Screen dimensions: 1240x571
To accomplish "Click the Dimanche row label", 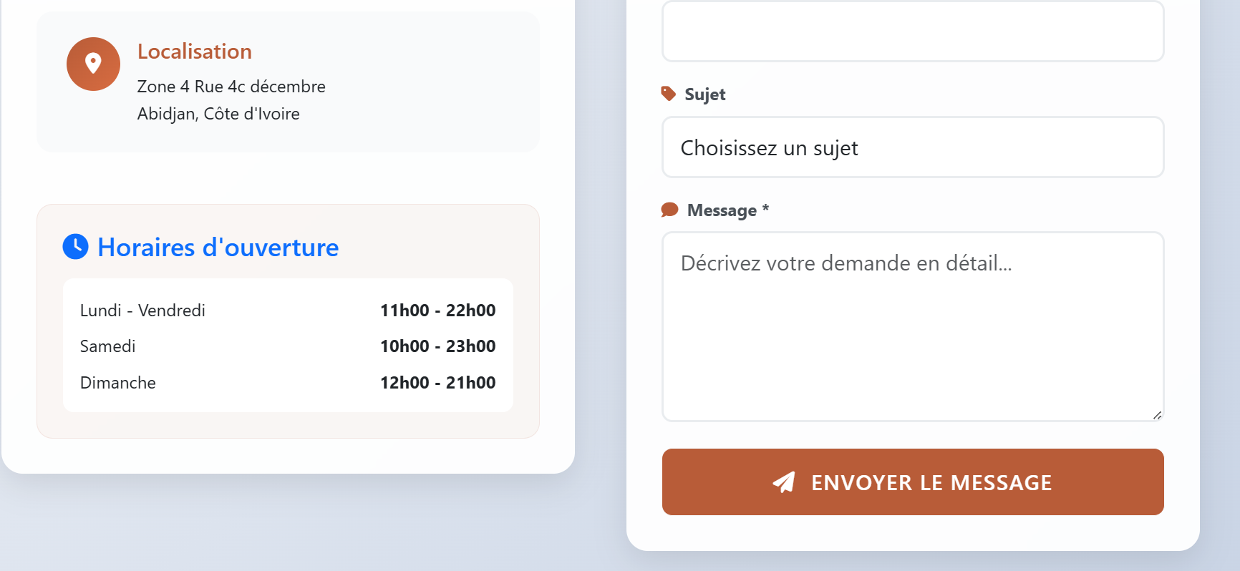I will [118, 383].
